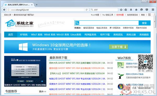The height and width of the screenshot is (96, 157).
Task: Click the highlighted blue slideshow dot
Action: 42,81
